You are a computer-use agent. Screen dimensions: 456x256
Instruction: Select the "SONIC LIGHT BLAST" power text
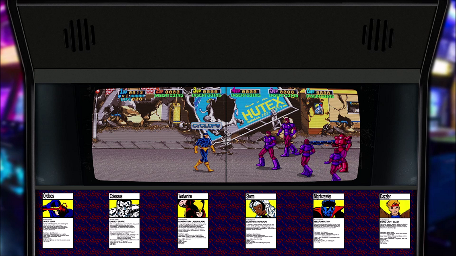click(390, 222)
